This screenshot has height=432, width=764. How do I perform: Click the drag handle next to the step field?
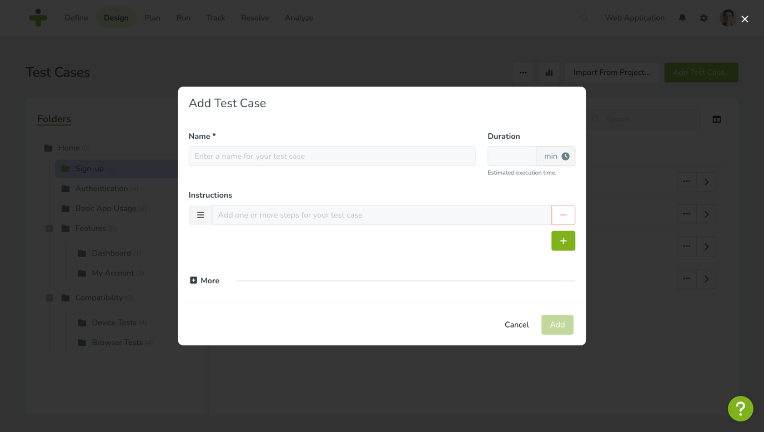pos(200,214)
